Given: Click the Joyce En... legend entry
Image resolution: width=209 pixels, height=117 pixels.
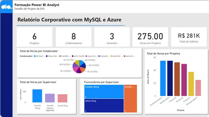Looking at the screenshot, I should (x=91, y=56).
